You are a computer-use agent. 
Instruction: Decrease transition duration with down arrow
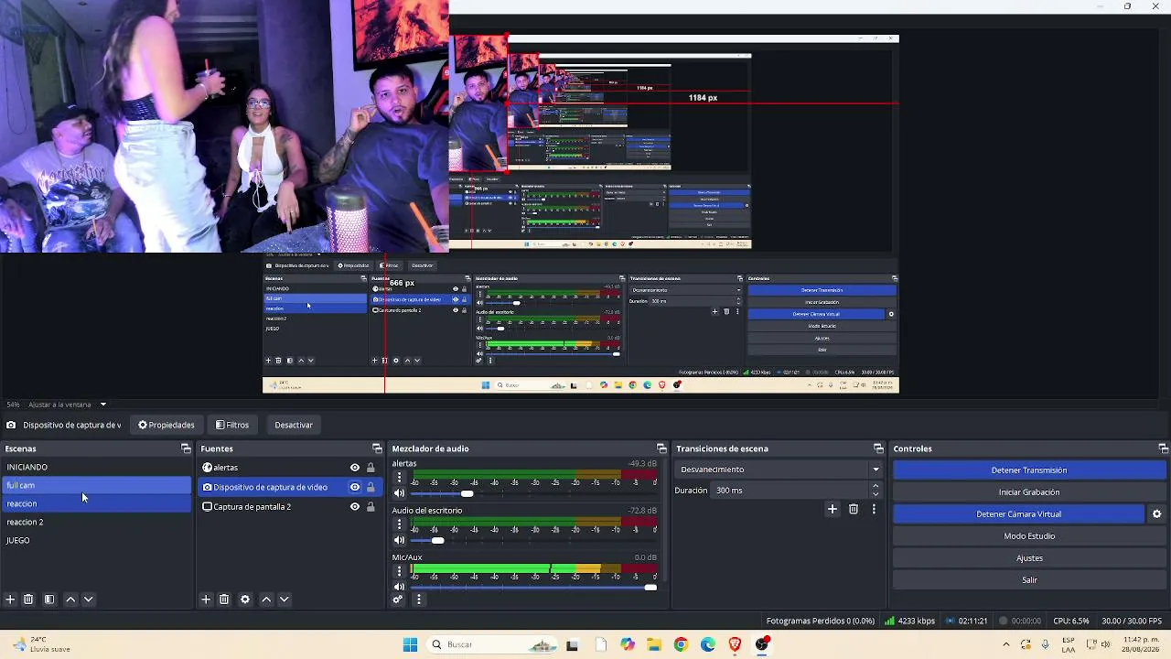(876, 495)
